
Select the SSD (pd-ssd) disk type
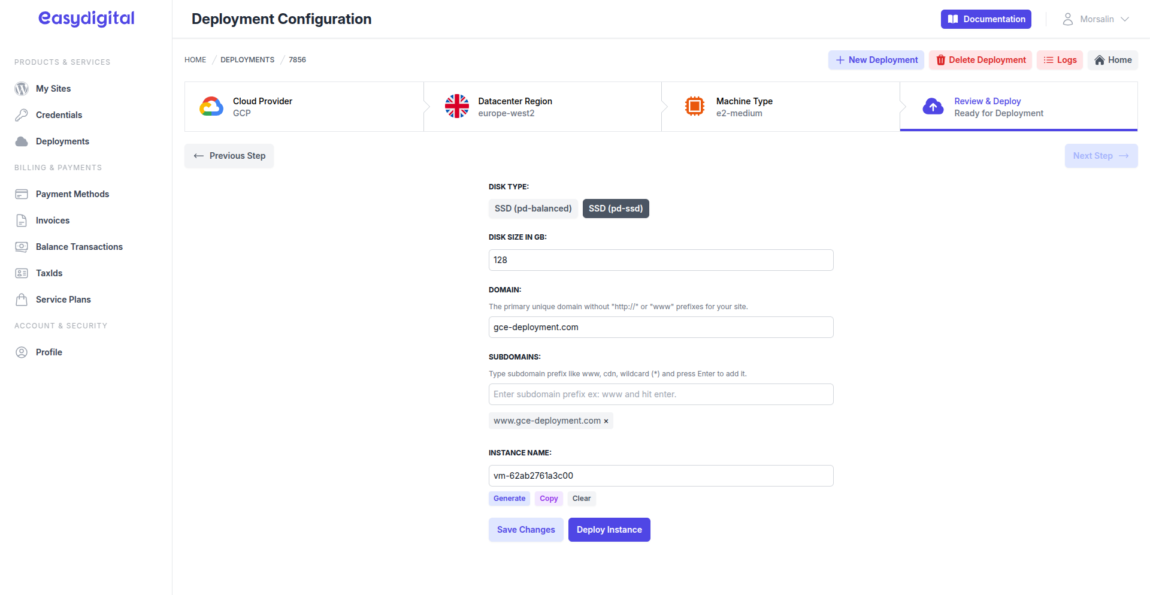click(x=616, y=209)
